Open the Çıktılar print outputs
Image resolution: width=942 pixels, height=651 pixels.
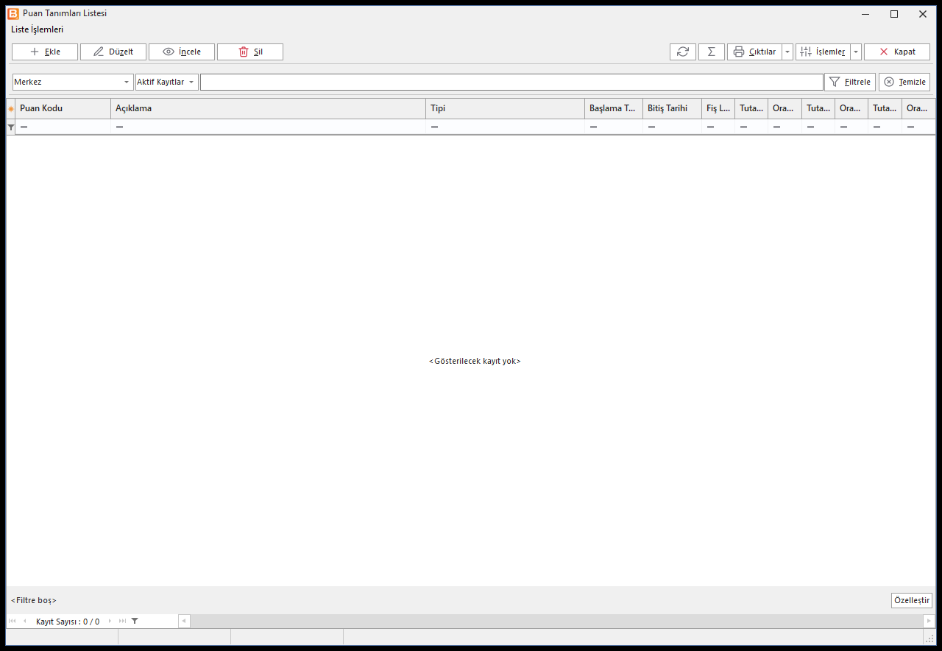click(754, 52)
